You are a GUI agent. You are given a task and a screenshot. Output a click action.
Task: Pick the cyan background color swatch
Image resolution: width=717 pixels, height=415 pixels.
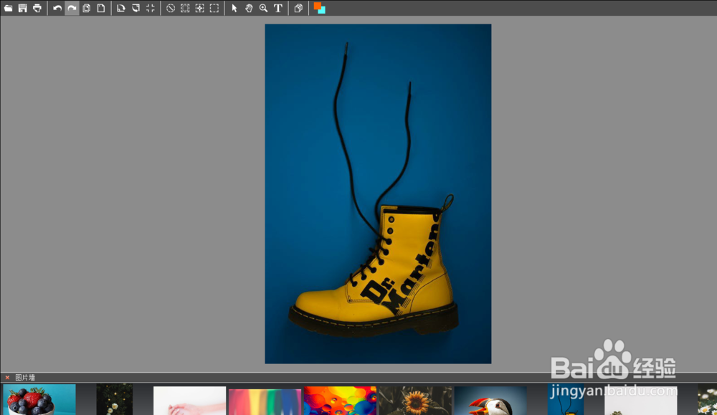point(323,11)
